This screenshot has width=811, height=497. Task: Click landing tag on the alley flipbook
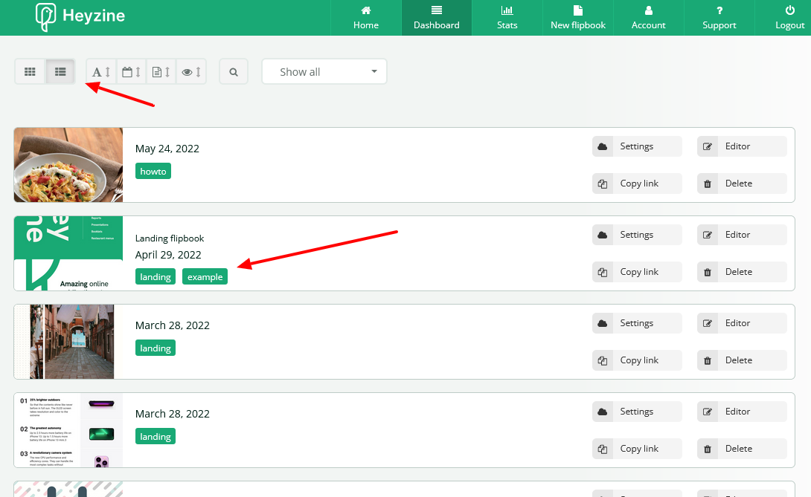156,348
